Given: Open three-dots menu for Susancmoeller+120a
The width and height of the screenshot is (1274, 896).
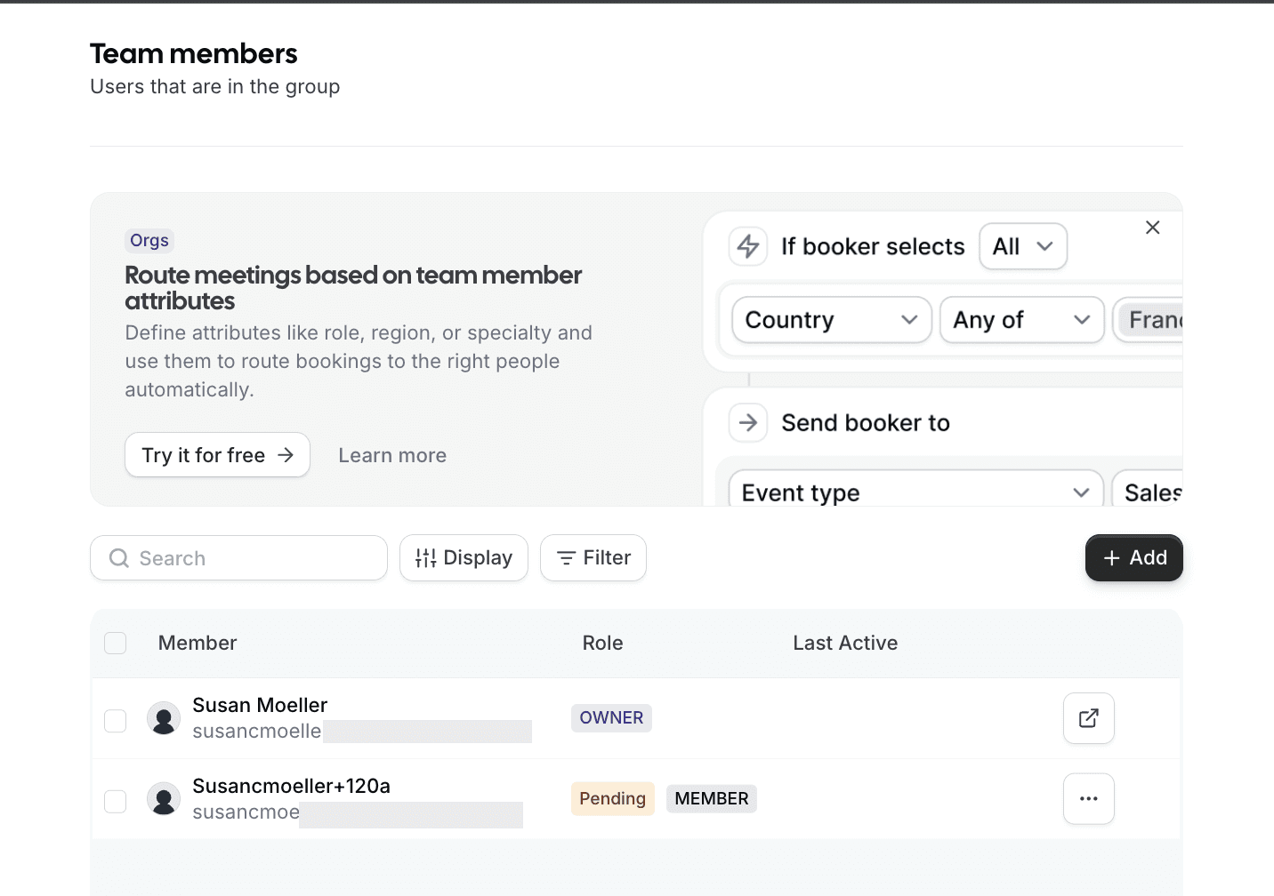Looking at the screenshot, I should [x=1088, y=799].
